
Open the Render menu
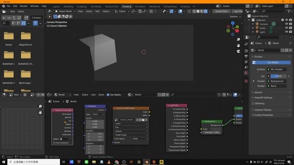pyautogui.click(x=23, y=6)
